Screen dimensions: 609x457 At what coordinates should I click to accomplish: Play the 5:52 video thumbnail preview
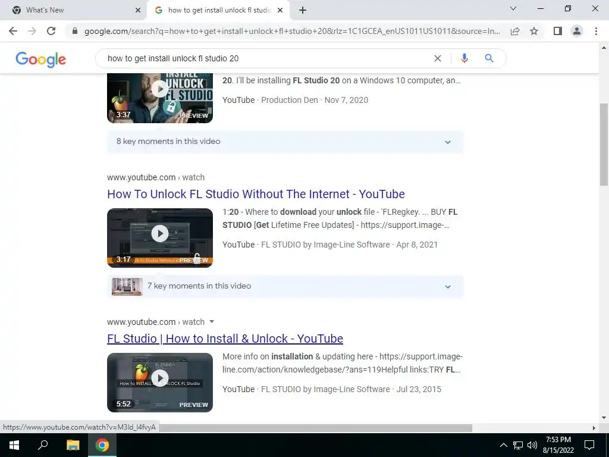pos(160,383)
